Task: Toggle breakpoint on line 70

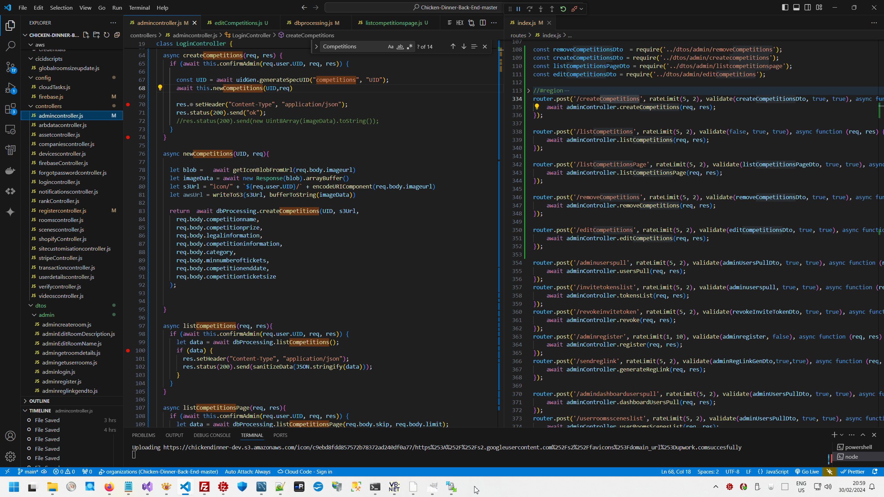Action: pyautogui.click(x=128, y=104)
